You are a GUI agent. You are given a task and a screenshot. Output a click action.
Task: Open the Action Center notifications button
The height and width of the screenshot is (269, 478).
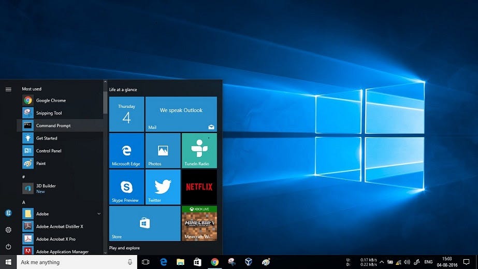(x=466, y=262)
